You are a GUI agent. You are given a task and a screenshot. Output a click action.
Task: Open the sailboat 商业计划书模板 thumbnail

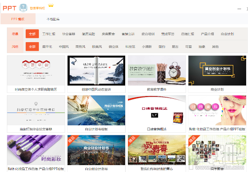[x=96, y=110]
